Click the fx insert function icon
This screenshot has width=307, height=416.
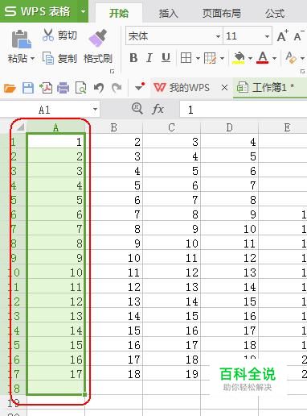click(158, 110)
